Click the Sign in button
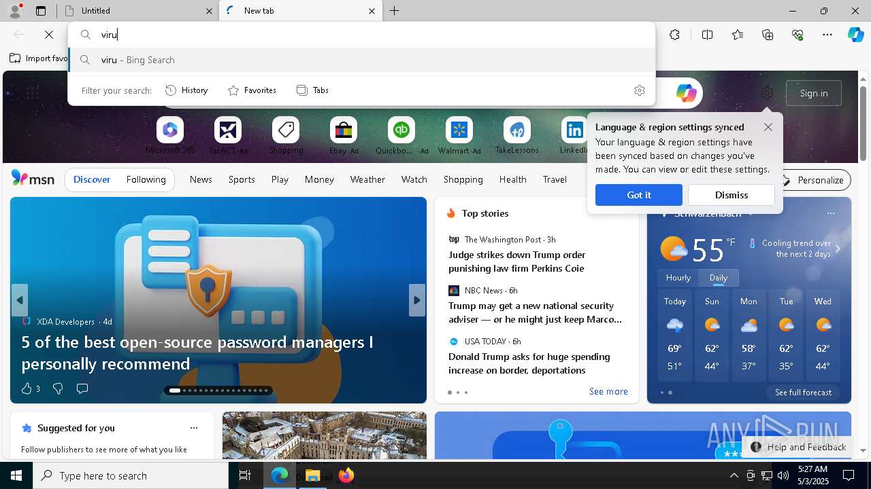Image resolution: width=871 pixels, height=489 pixels. pyautogui.click(x=814, y=93)
